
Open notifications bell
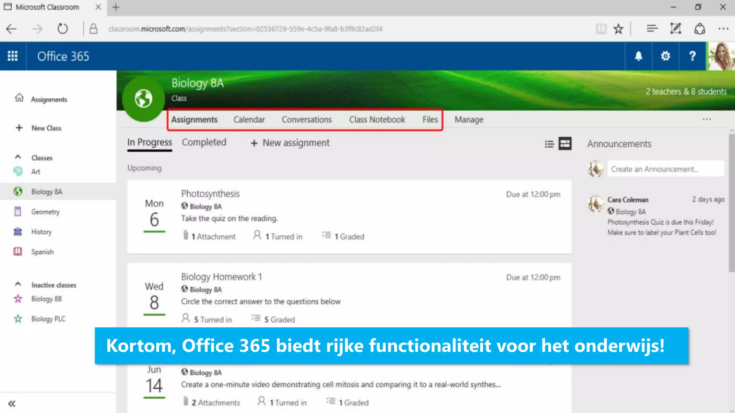click(638, 56)
